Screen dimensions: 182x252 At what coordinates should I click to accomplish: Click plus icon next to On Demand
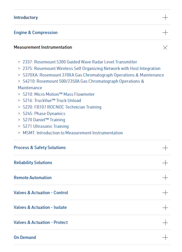(165, 237)
